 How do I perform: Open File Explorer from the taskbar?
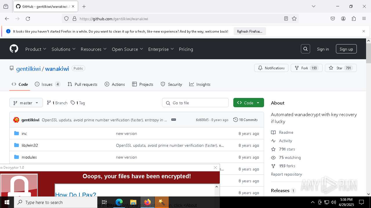(x=133, y=202)
